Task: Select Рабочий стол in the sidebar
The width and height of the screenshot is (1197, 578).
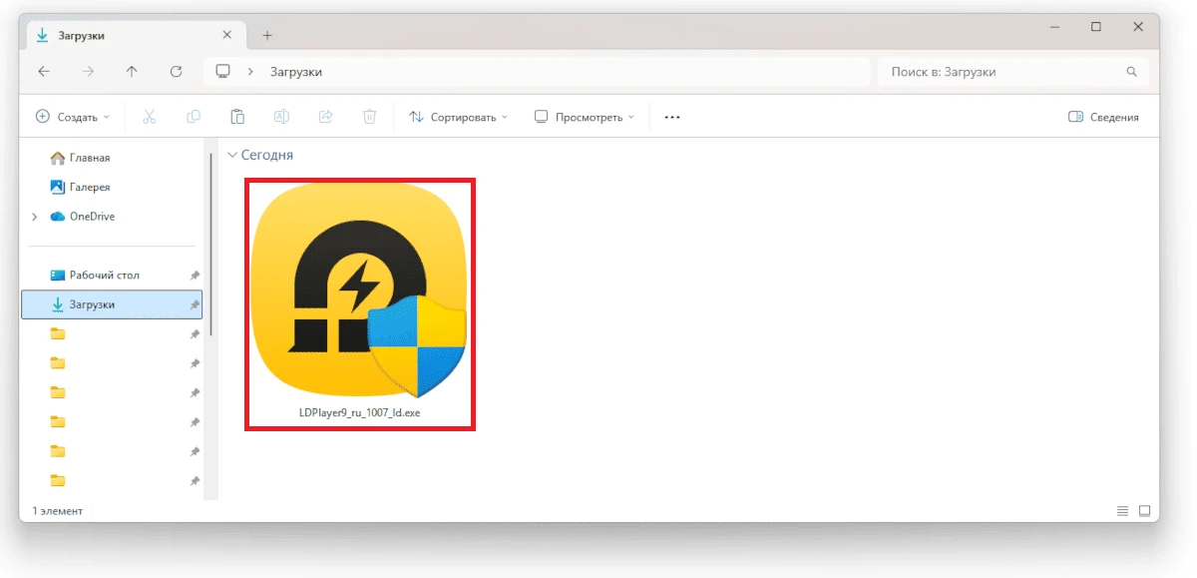Action: tap(104, 275)
